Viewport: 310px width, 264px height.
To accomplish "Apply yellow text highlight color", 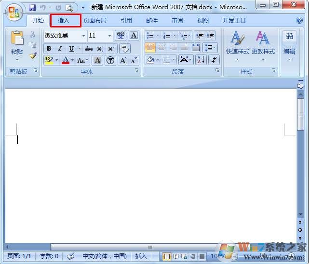I will coord(49,60).
